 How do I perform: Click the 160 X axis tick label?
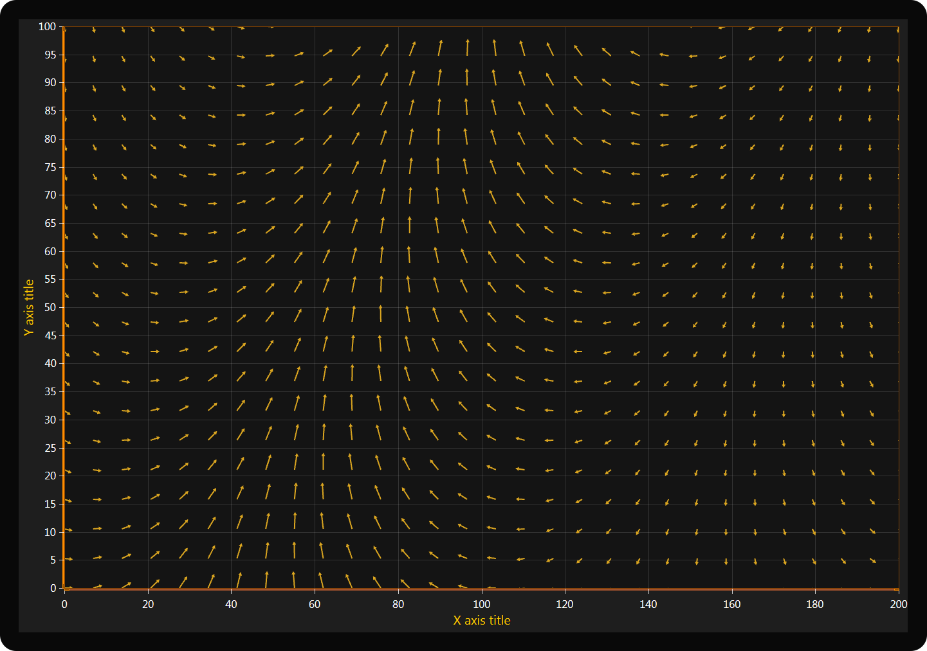pos(731,604)
